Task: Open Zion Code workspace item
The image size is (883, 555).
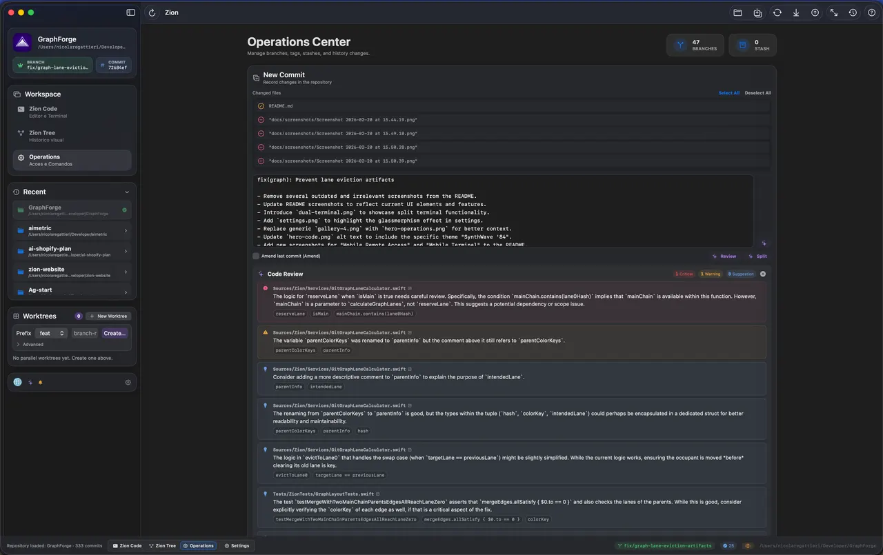Action: (72, 112)
